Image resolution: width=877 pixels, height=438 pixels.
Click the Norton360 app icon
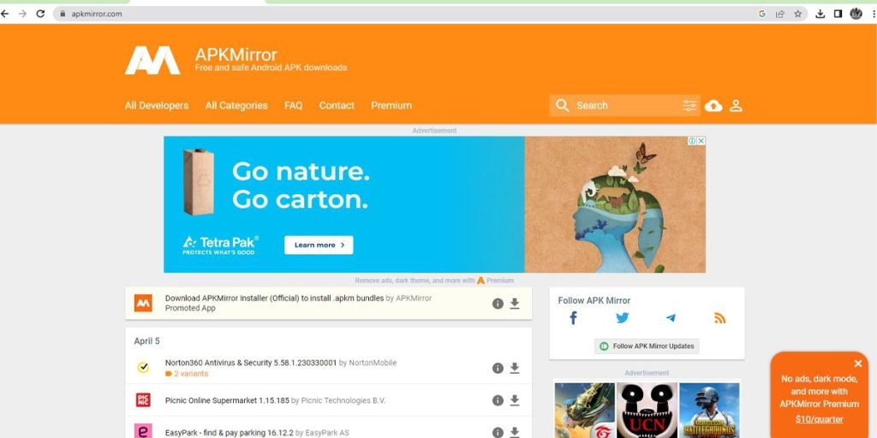pyautogui.click(x=143, y=368)
